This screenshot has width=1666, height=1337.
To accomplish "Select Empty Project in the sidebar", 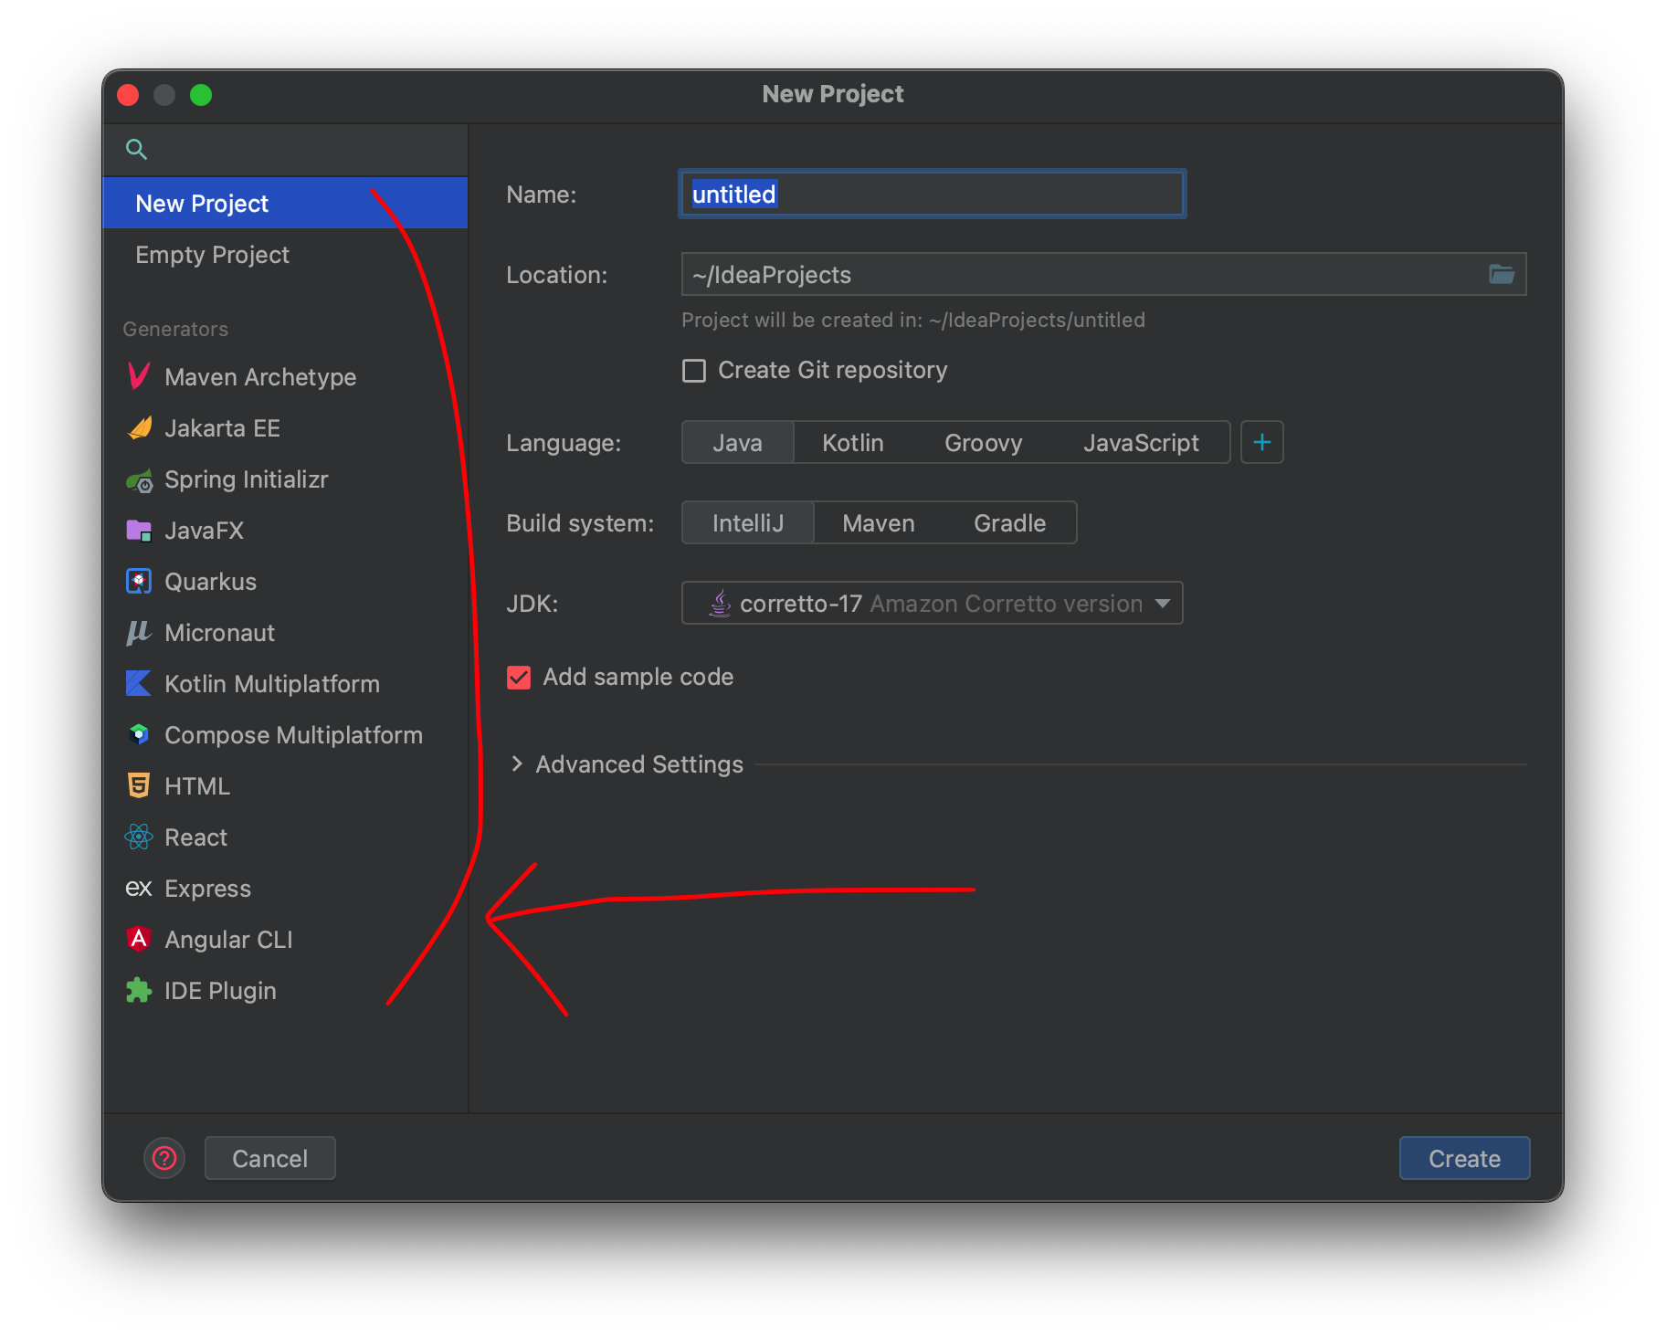I will pos(285,254).
